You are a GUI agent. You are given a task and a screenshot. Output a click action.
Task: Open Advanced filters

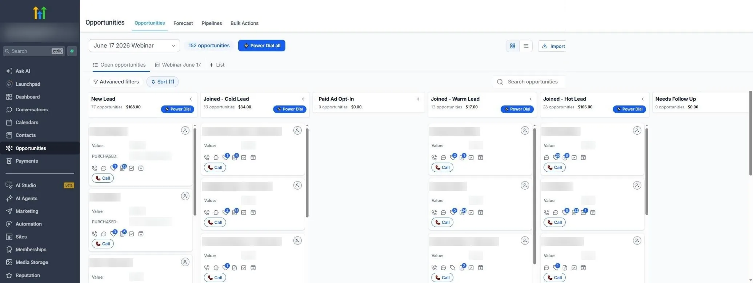click(116, 82)
